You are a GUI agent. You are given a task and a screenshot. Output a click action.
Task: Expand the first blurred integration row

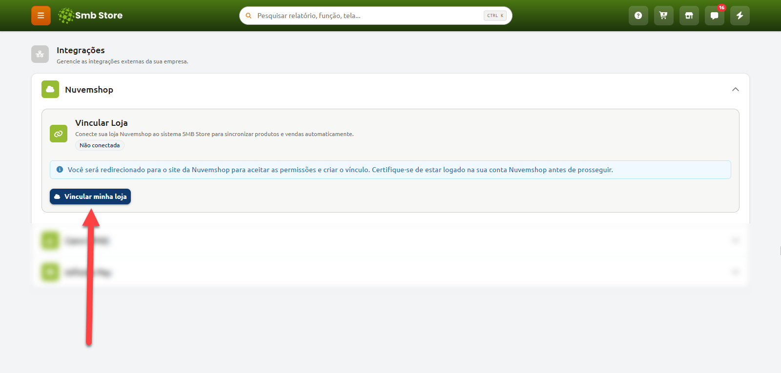tap(390, 241)
